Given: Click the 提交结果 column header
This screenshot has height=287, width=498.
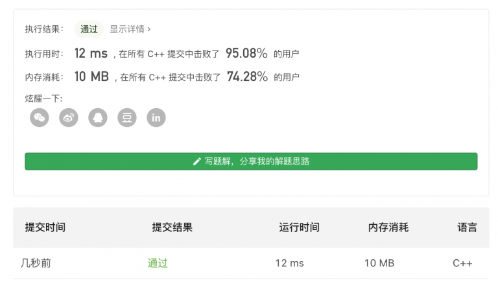Looking at the screenshot, I should pos(172,227).
